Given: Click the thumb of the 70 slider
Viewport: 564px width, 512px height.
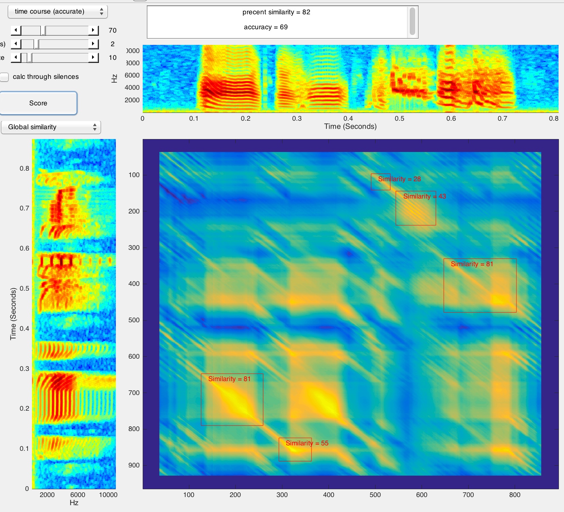Looking at the screenshot, I should (43, 31).
